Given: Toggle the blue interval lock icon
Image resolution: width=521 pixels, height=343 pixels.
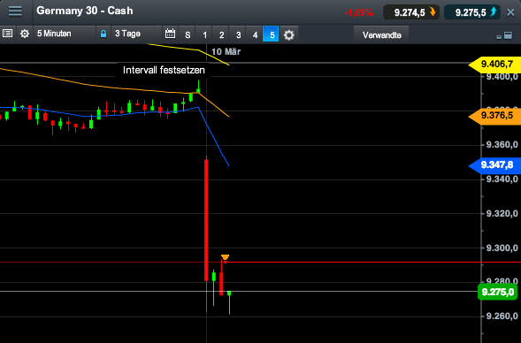Looking at the screenshot, I should (x=103, y=34).
